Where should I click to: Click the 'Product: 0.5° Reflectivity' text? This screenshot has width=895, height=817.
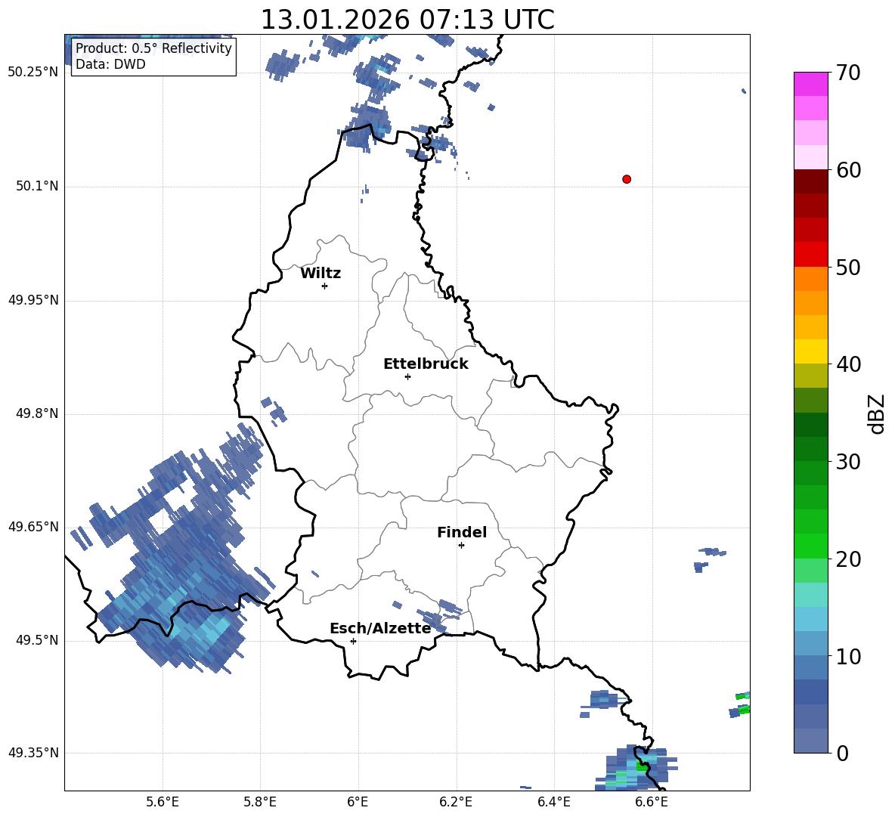[153, 48]
